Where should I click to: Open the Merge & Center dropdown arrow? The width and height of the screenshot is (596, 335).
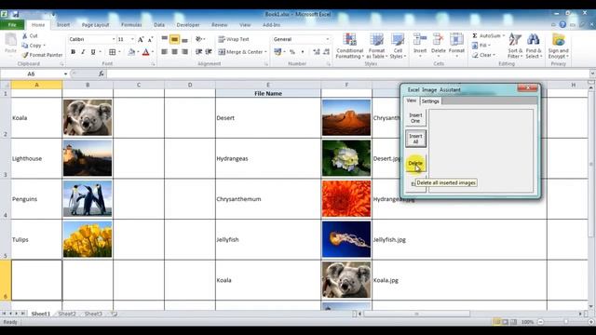coord(265,52)
